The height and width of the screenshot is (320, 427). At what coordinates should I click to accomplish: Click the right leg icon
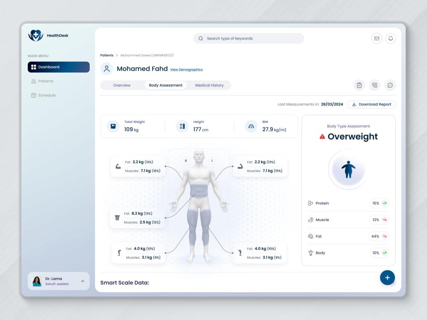coord(119,253)
